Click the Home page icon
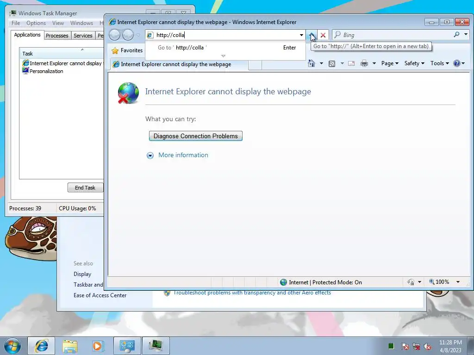Image resolution: width=474 pixels, height=355 pixels. click(312, 63)
